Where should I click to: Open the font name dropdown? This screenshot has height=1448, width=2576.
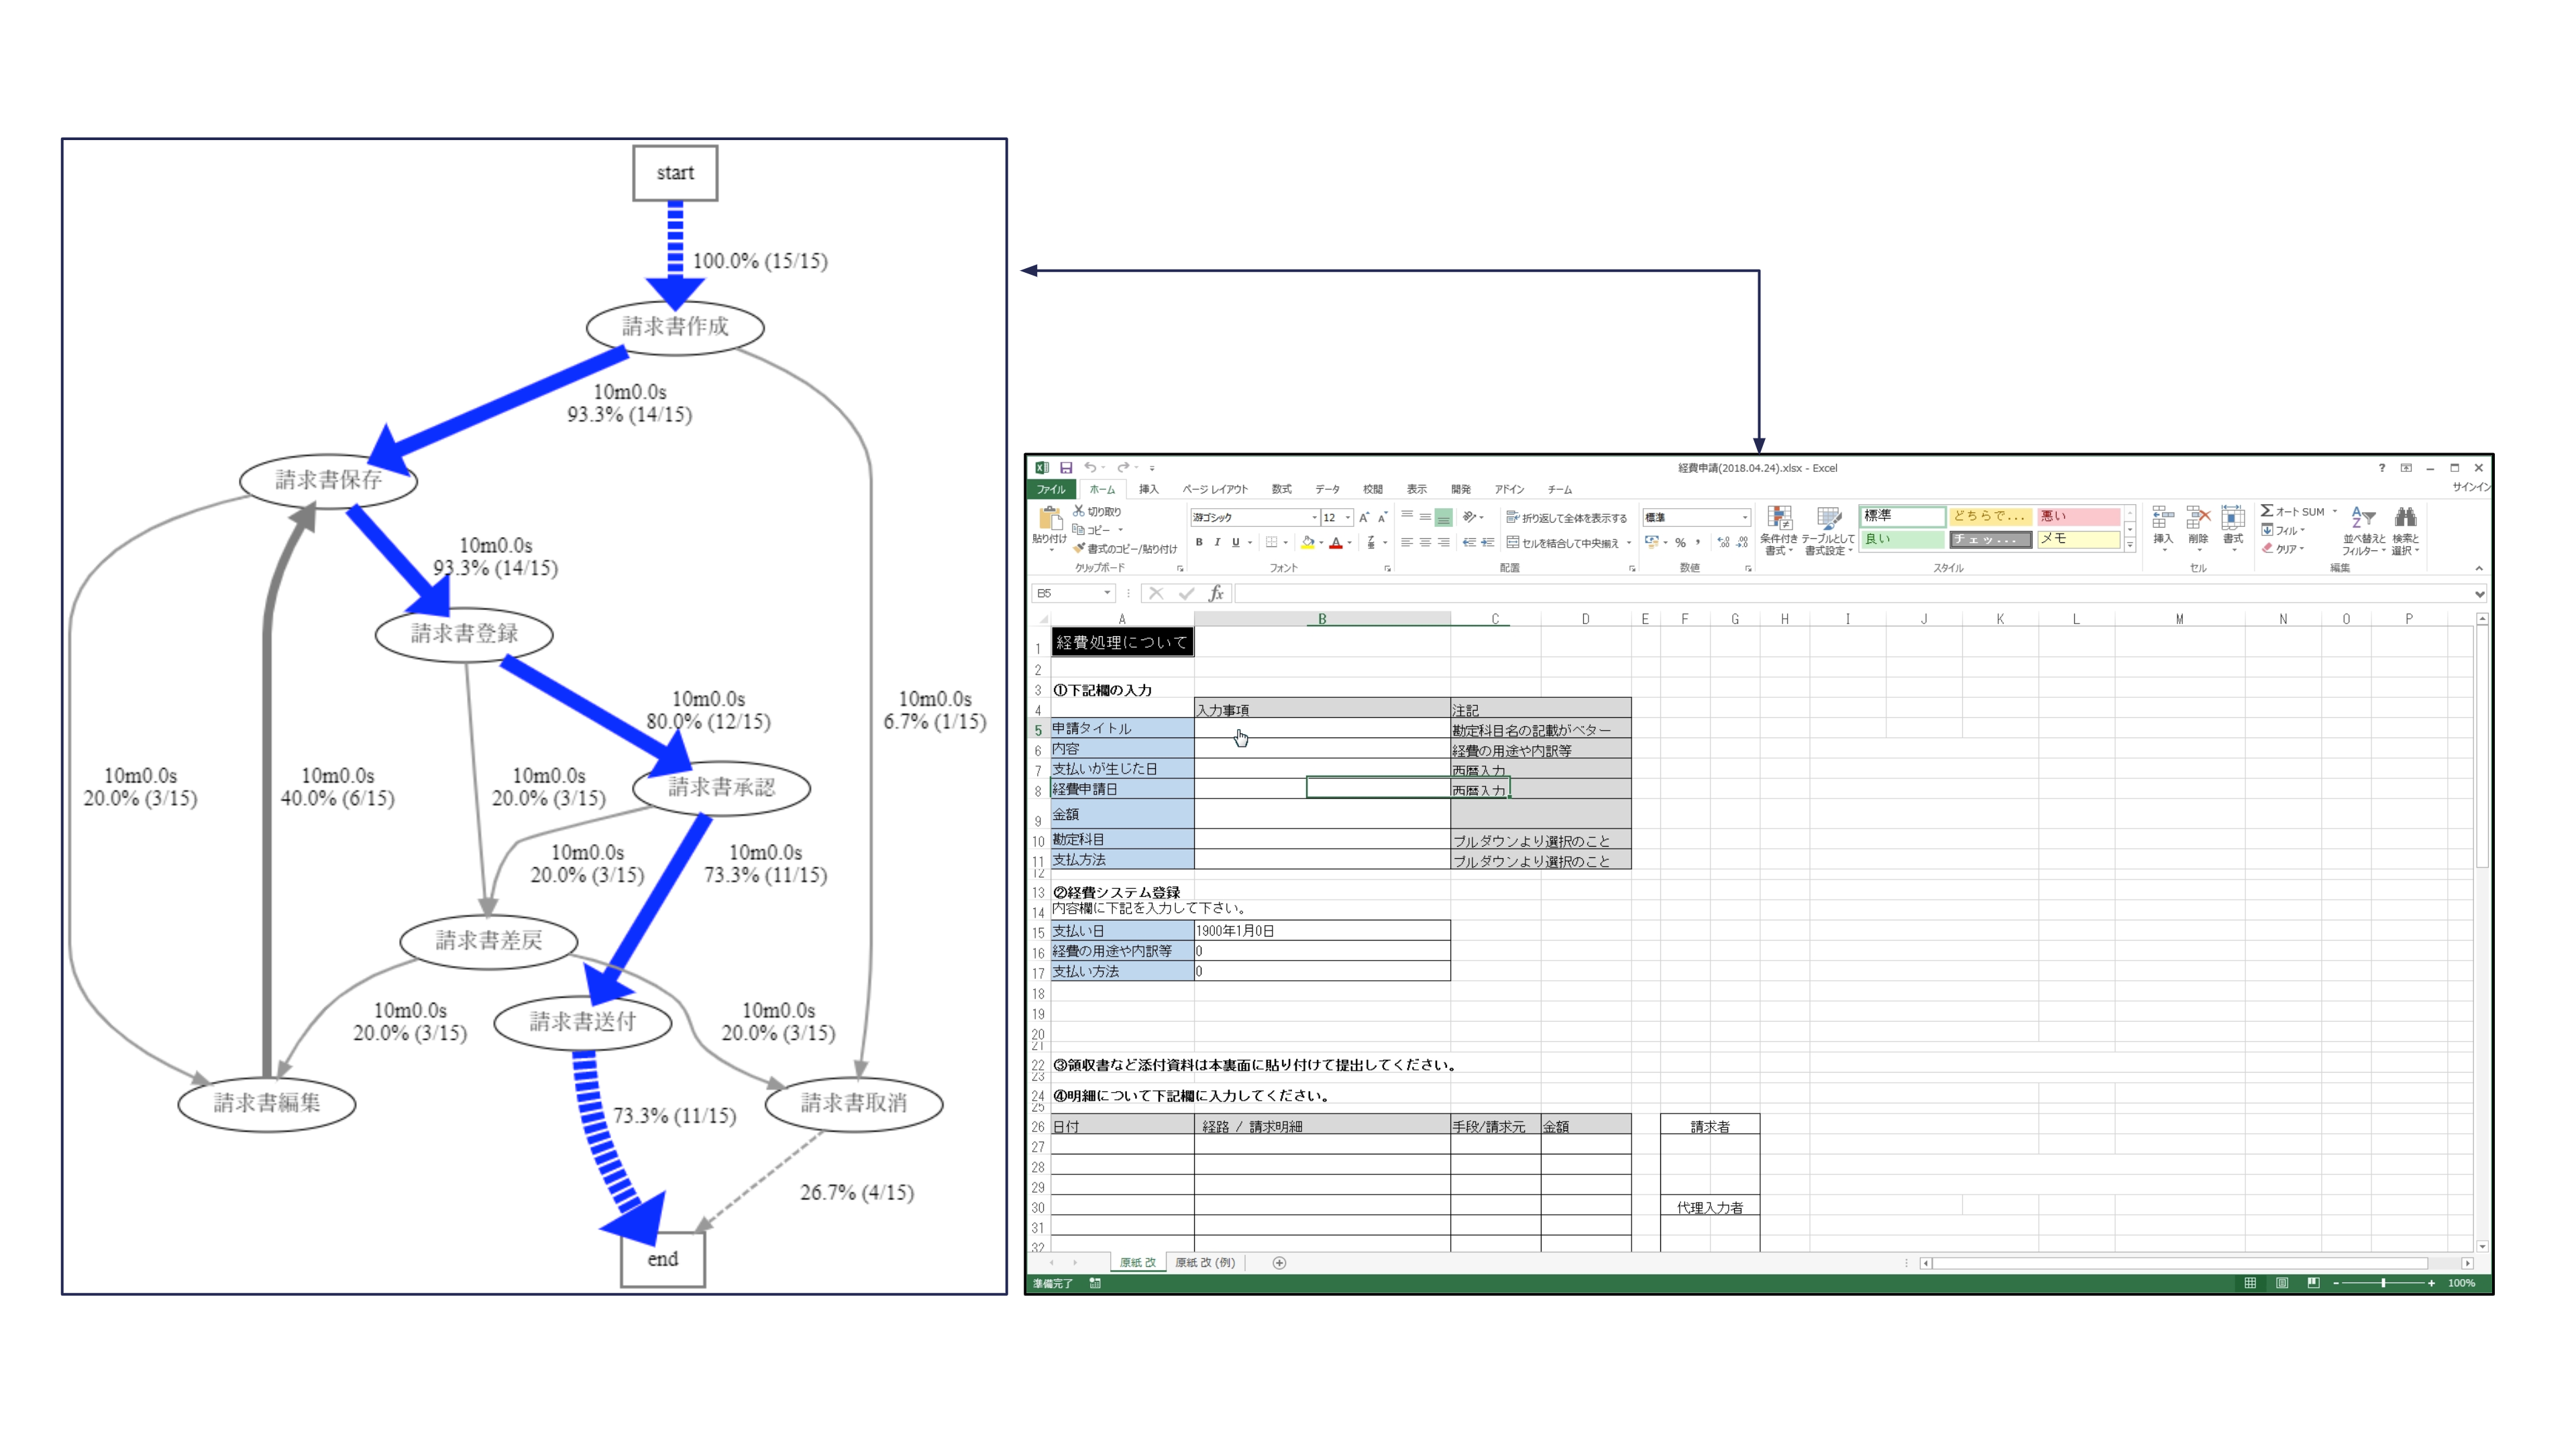point(1314,518)
